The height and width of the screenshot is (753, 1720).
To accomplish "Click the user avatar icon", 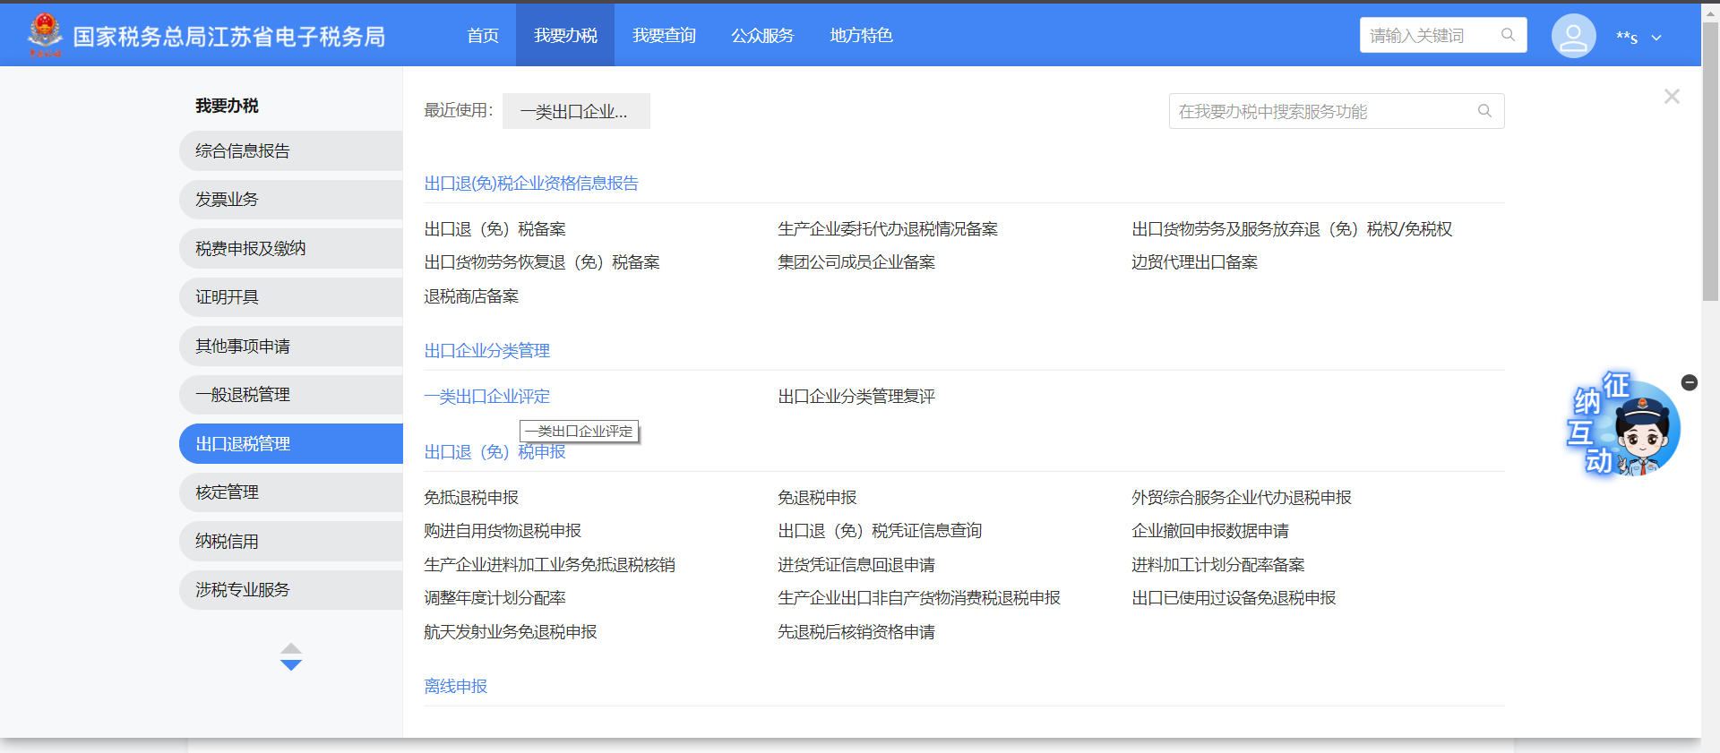I will tap(1573, 36).
